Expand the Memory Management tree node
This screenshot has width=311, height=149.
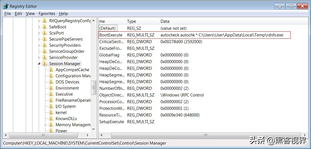pos(46,125)
